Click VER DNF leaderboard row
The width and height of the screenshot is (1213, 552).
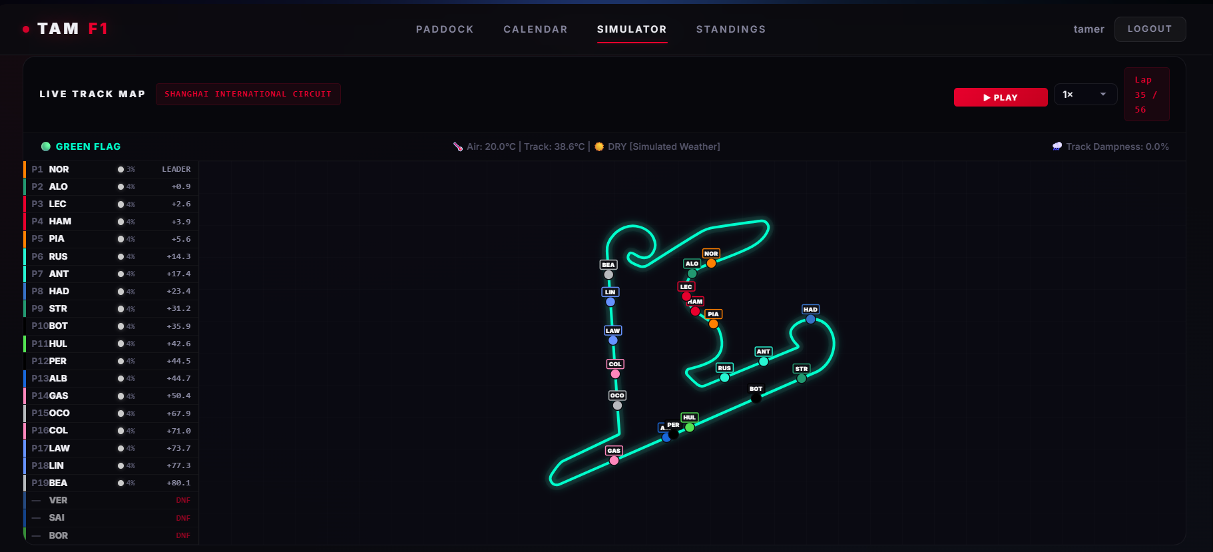tap(111, 500)
